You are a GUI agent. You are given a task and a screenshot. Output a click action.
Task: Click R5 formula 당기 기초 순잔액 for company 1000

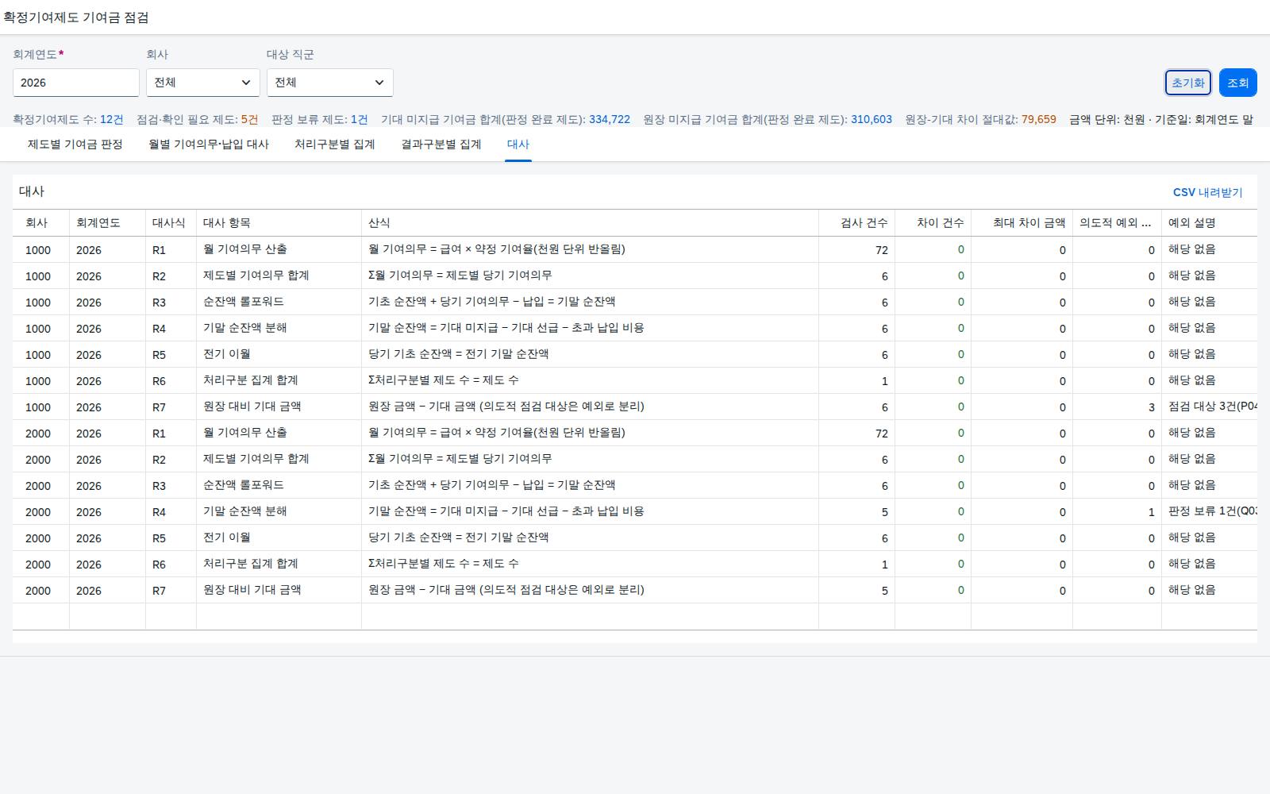pyautogui.click(x=459, y=354)
